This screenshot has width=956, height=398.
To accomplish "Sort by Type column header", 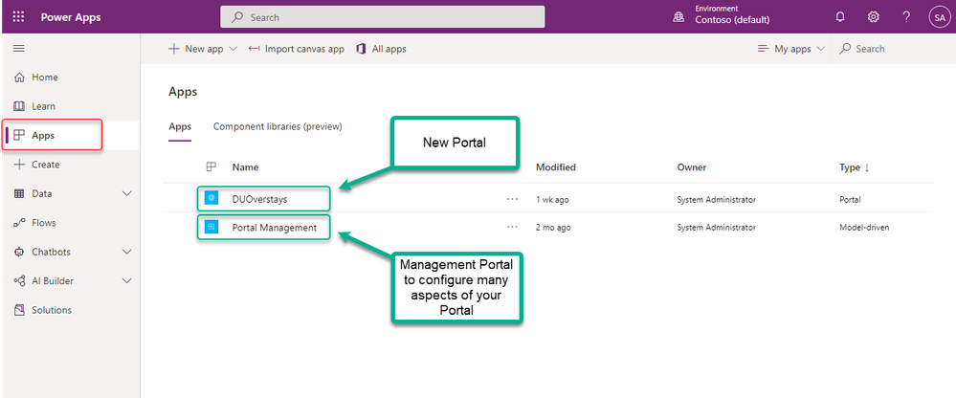I will coord(855,167).
